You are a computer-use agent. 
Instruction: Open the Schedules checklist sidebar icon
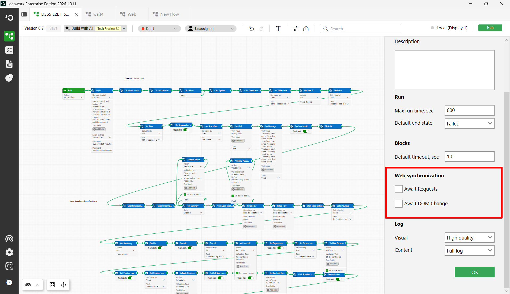pyautogui.click(x=9, y=50)
